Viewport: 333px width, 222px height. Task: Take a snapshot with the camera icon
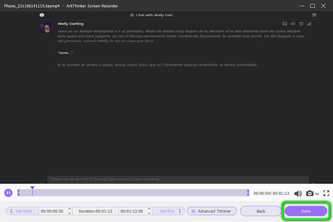[x=310, y=193]
